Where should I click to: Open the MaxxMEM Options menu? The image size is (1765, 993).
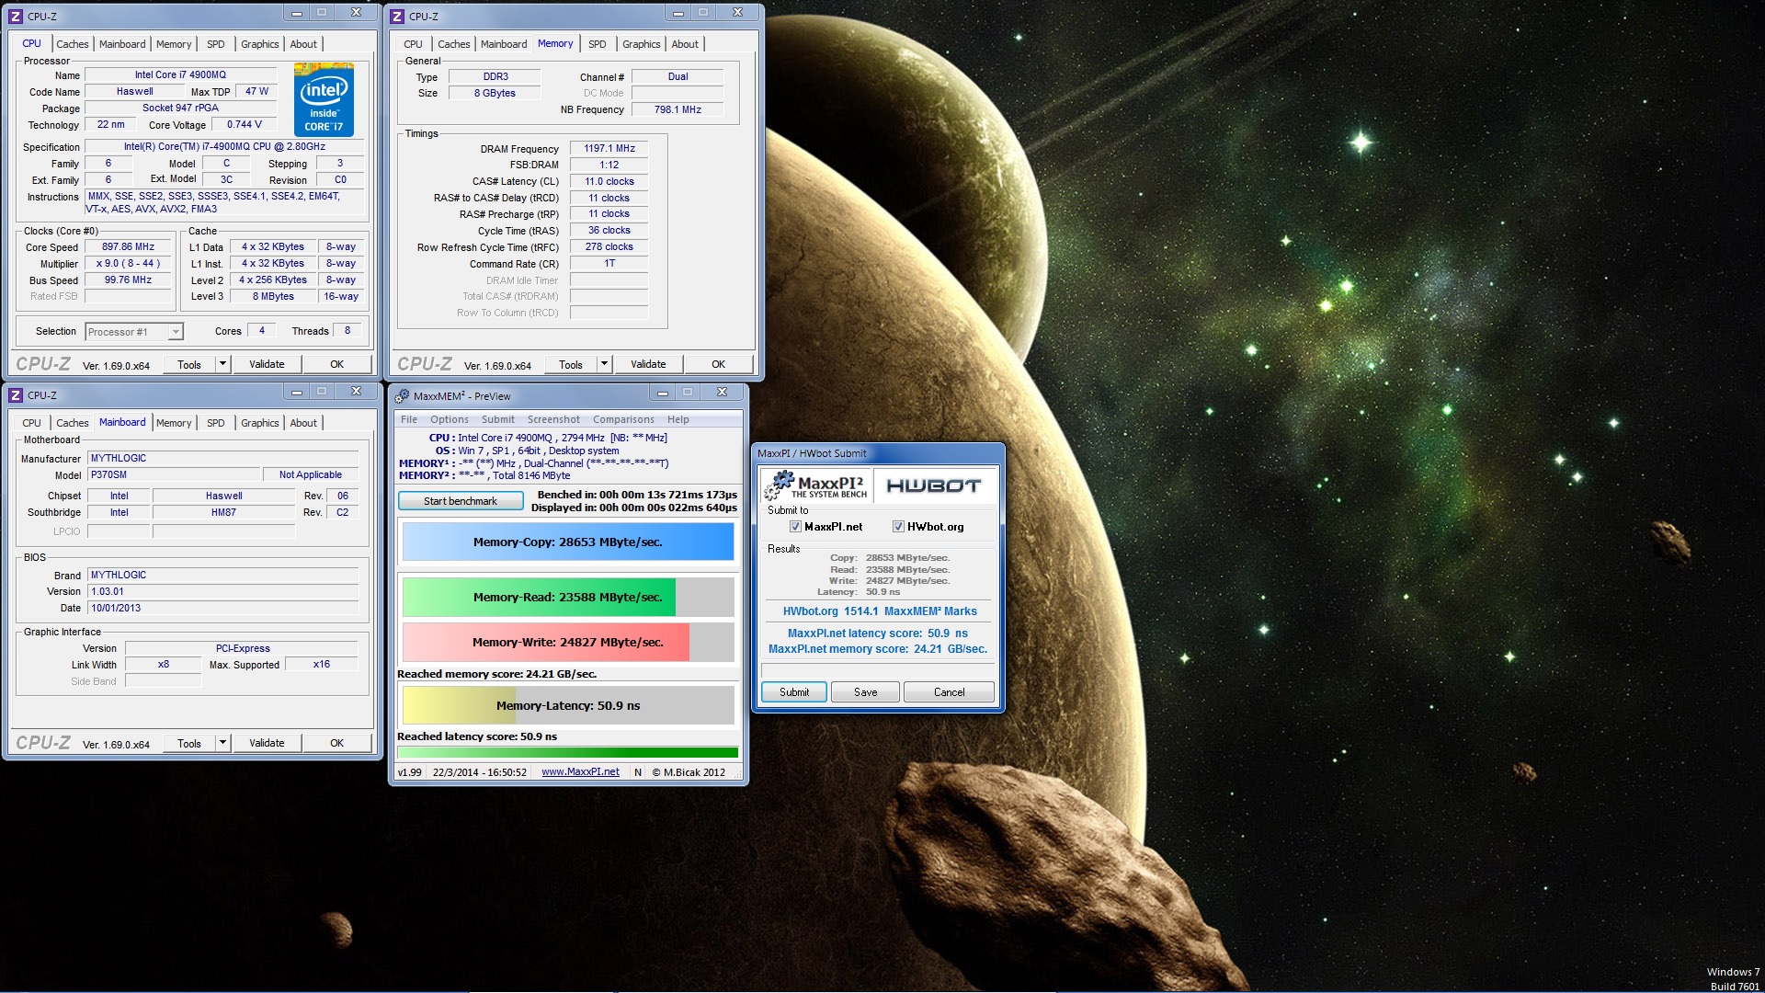point(450,419)
